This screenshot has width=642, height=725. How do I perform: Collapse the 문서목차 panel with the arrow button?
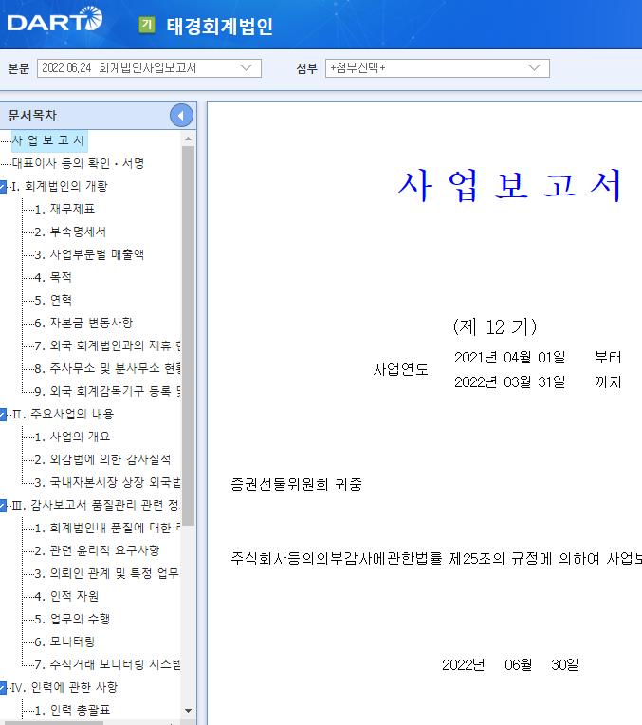pos(181,116)
